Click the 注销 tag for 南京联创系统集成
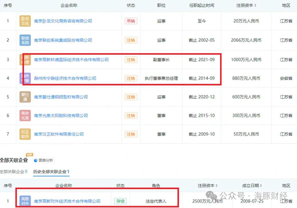Viewport: 297px width, 208px height. (x=131, y=40)
